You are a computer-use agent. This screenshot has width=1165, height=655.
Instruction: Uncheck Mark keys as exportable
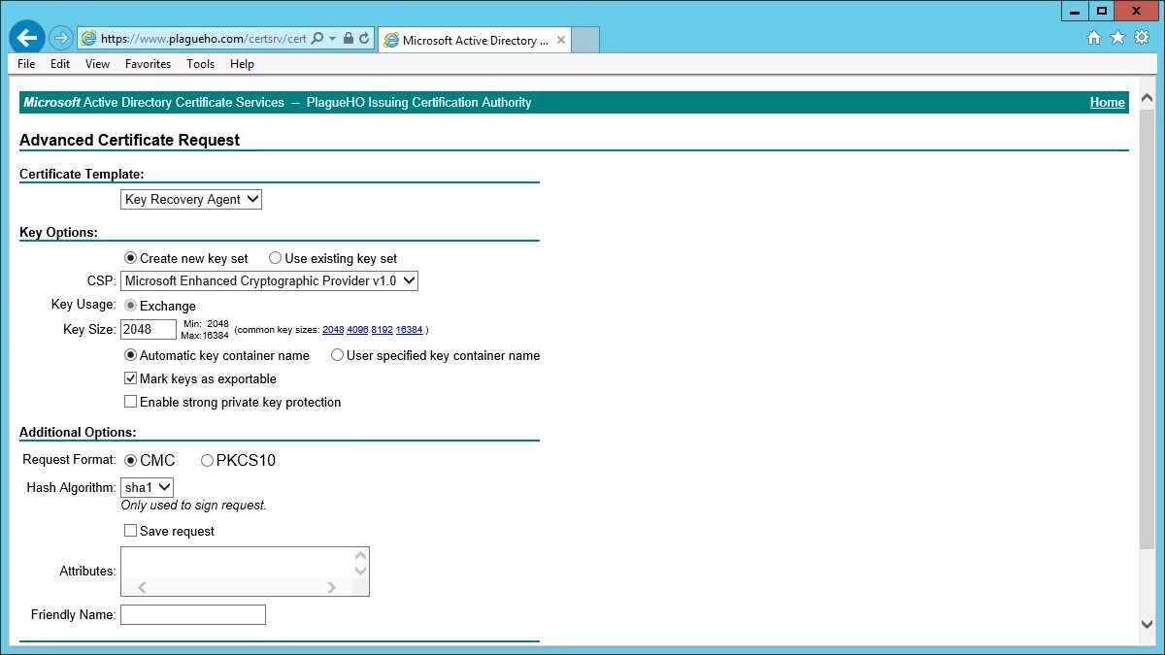[x=131, y=378]
